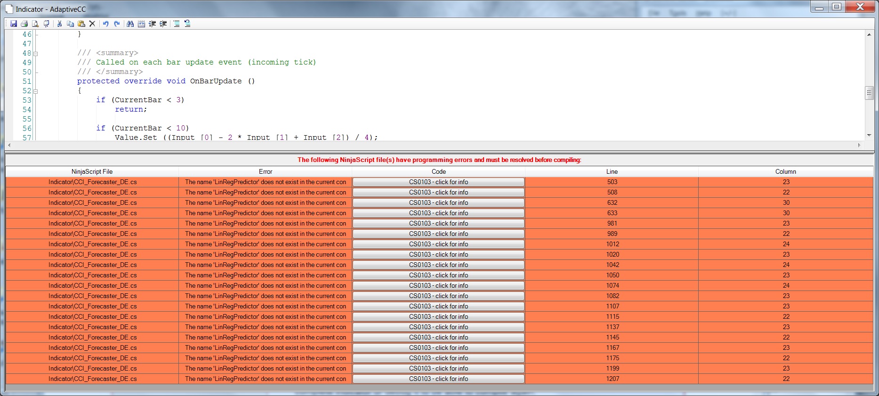Open CS0103 info for the line 1207 error
This screenshot has height=396, width=879.
pyautogui.click(x=438, y=379)
